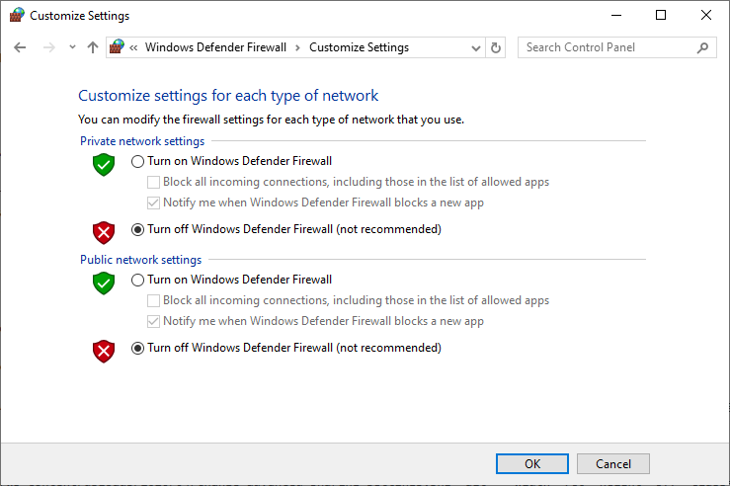Expand the breadcrumb arrow after Windows Defender Firewall

297,47
